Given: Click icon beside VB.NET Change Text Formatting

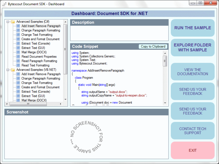Looking at the screenshot, I should [x=18, y=83].
